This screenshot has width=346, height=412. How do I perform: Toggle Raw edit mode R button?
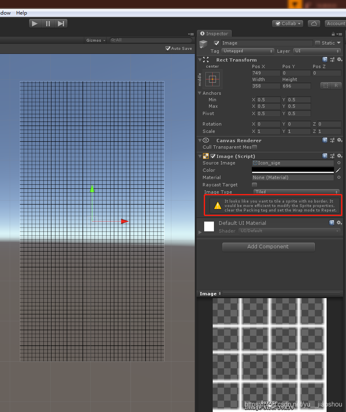point(336,85)
